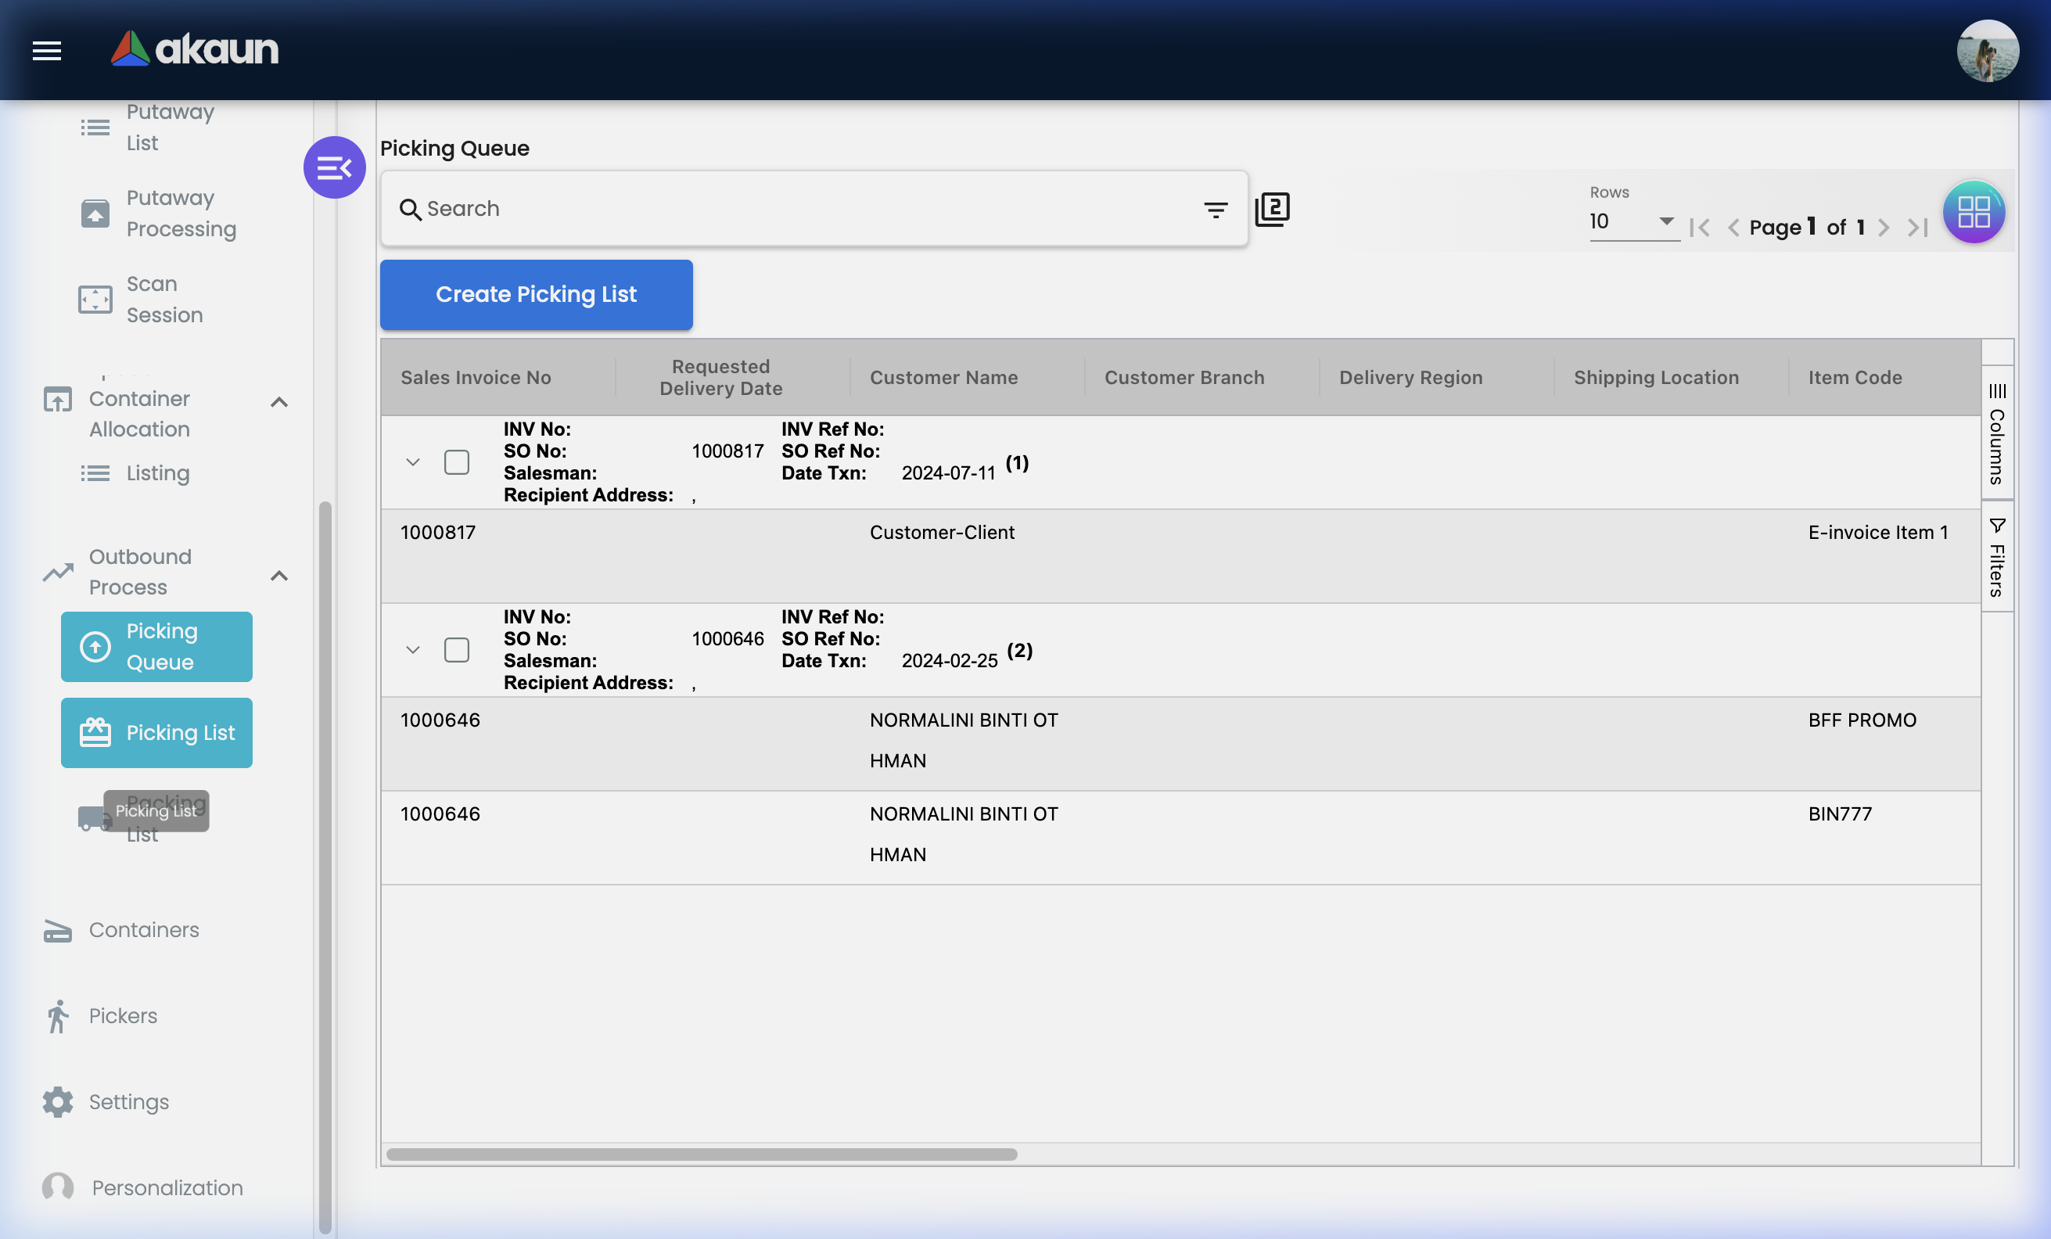Viewport: 2051px width, 1239px height.
Task: Click the numbered copy pages icon
Action: 1272,210
